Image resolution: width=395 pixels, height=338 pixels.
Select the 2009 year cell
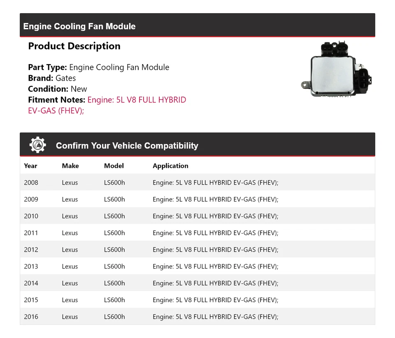click(x=31, y=199)
